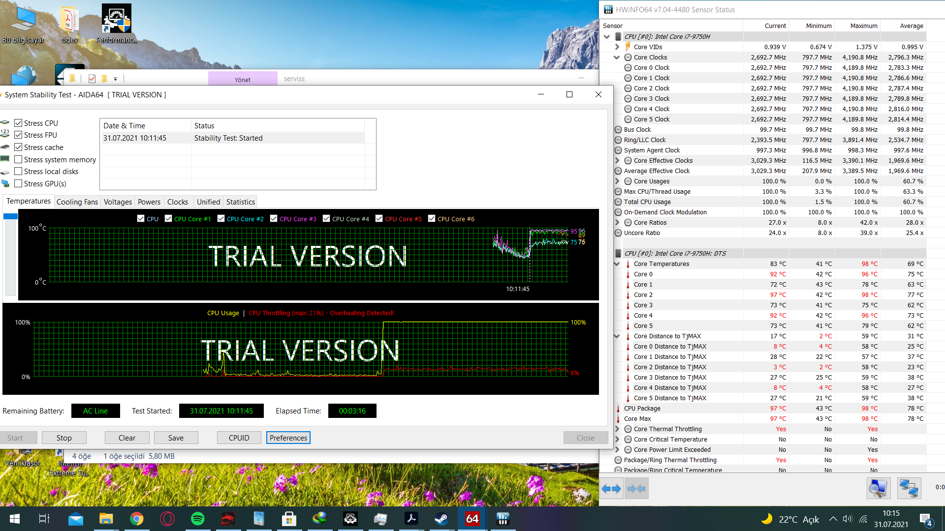The width and height of the screenshot is (945, 531).
Task: Click HWiNFO expand columns arrows icon
Action: click(x=611, y=489)
